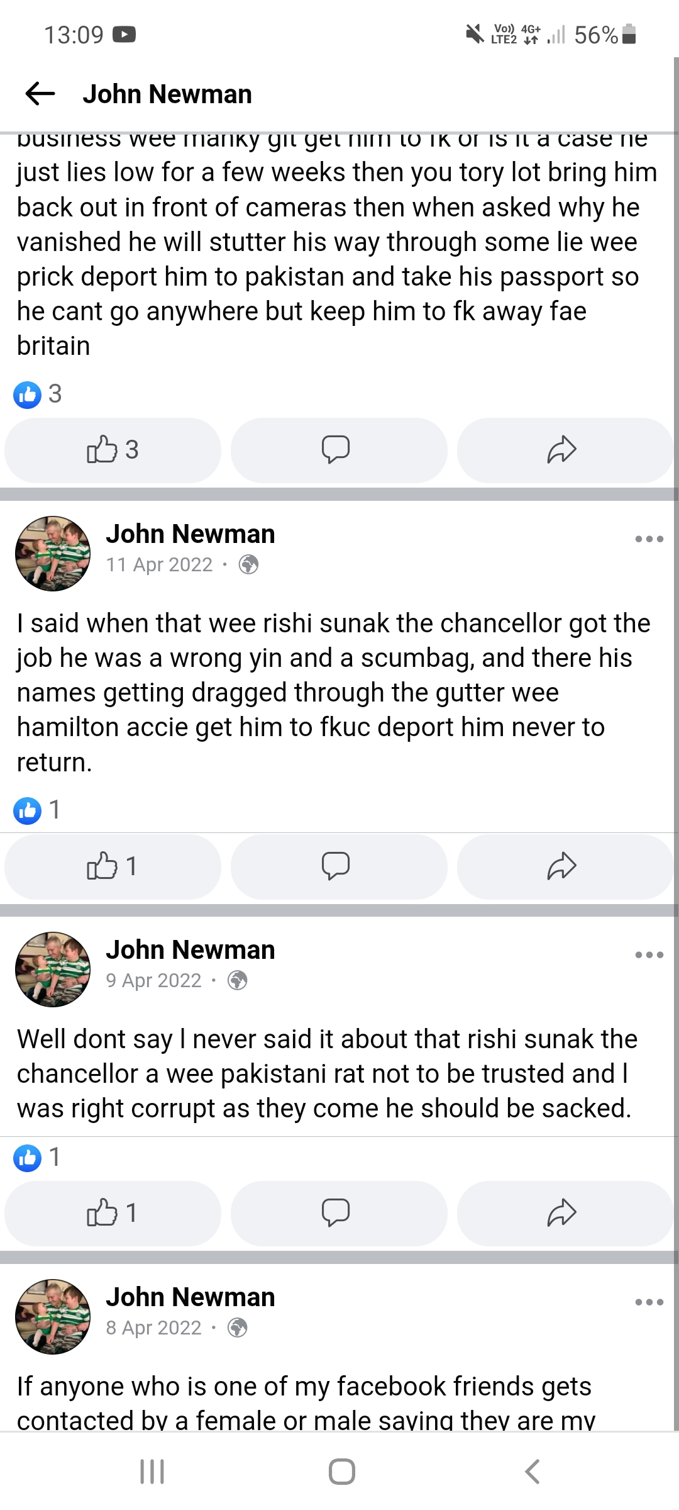The height and width of the screenshot is (1510, 679).
Task: Open the 8 Apr 2022 timestamp link
Action: click(x=153, y=1328)
